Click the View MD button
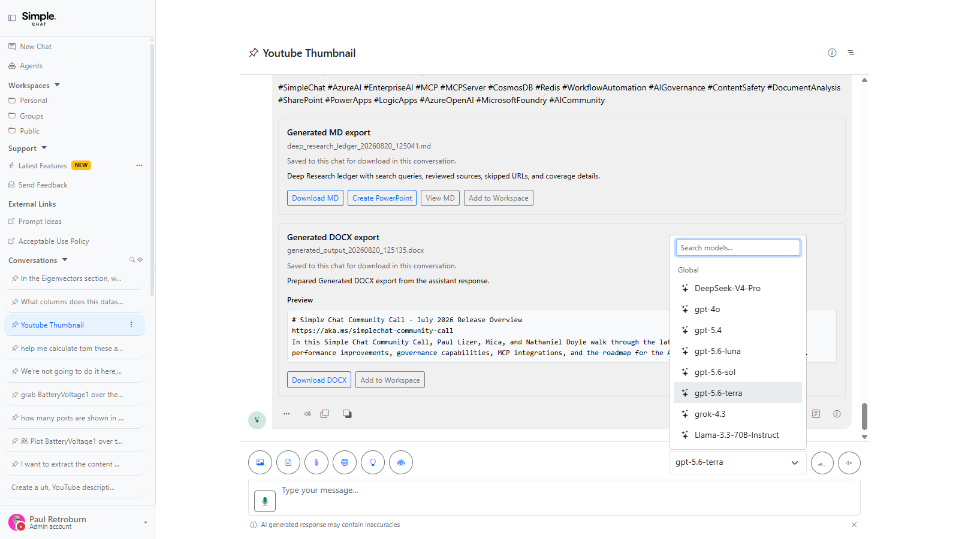Image resolution: width=959 pixels, height=539 pixels. point(441,198)
